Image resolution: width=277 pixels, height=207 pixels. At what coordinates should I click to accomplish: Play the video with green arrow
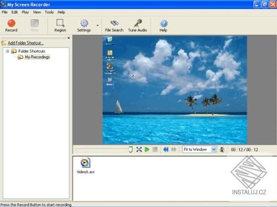147,150
